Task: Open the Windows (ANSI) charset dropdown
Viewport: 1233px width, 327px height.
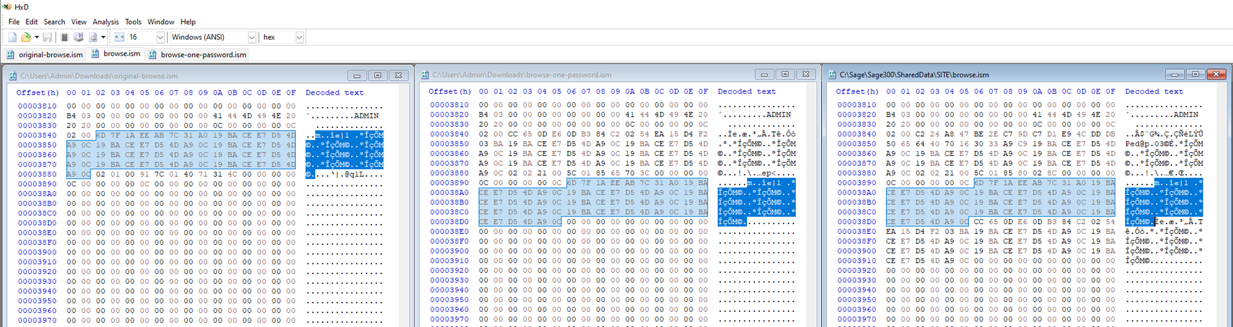Action: 252,37
